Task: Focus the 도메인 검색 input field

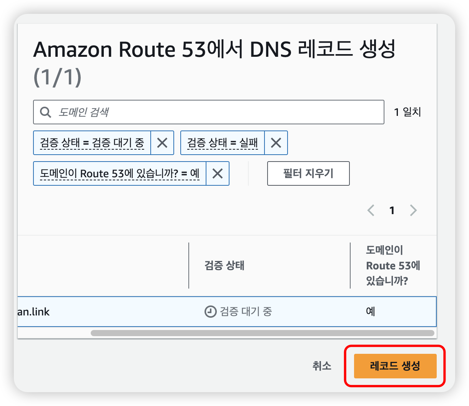Action: (x=215, y=112)
